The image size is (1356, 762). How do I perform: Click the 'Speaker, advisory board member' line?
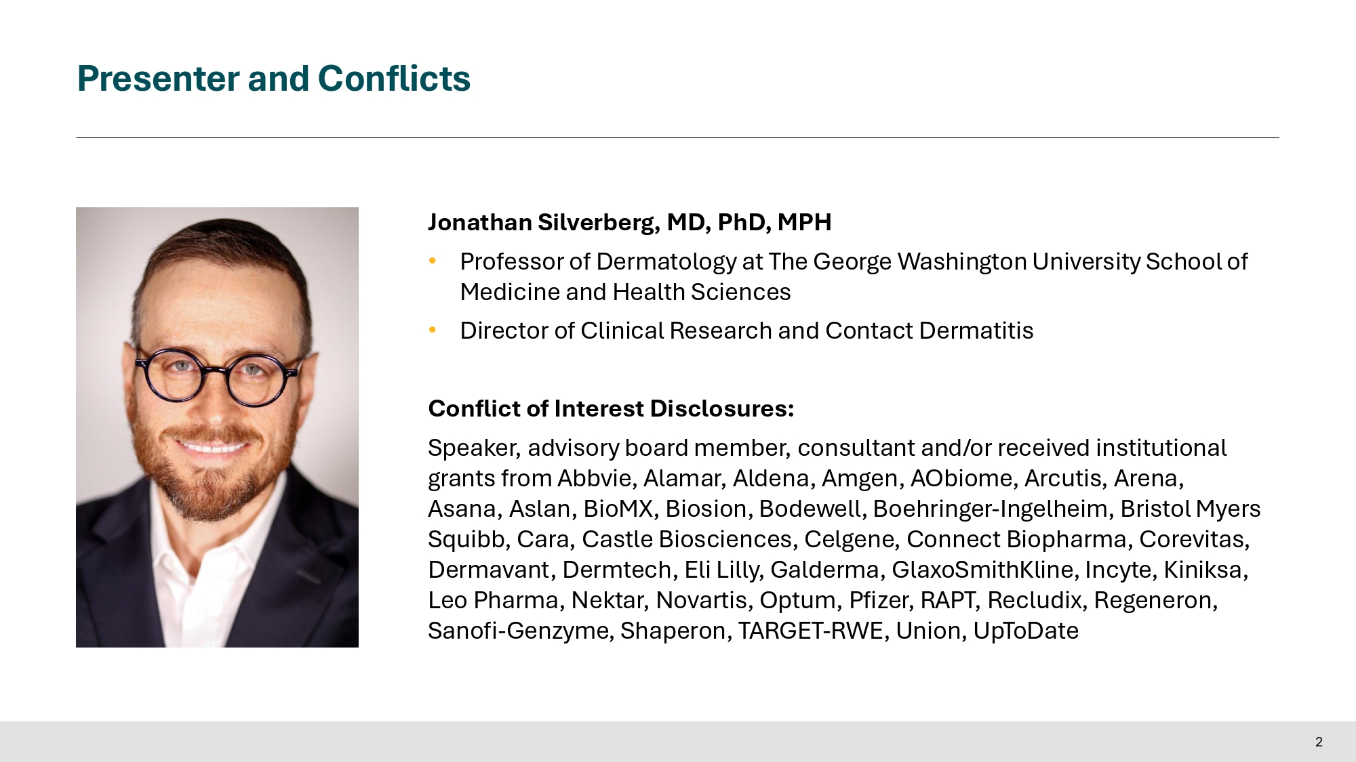click(x=826, y=448)
